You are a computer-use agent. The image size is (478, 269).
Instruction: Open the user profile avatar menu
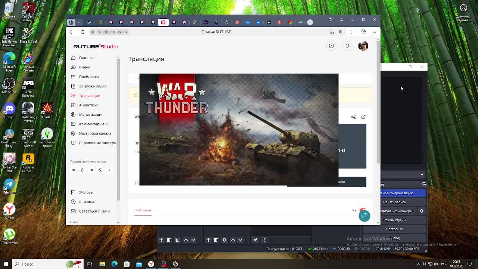(363, 46)
